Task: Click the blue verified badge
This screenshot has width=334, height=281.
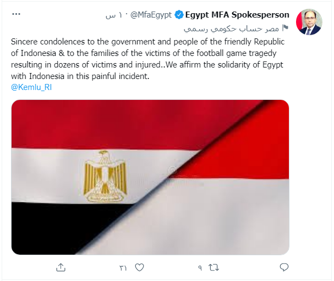Action: pos(179,14)
